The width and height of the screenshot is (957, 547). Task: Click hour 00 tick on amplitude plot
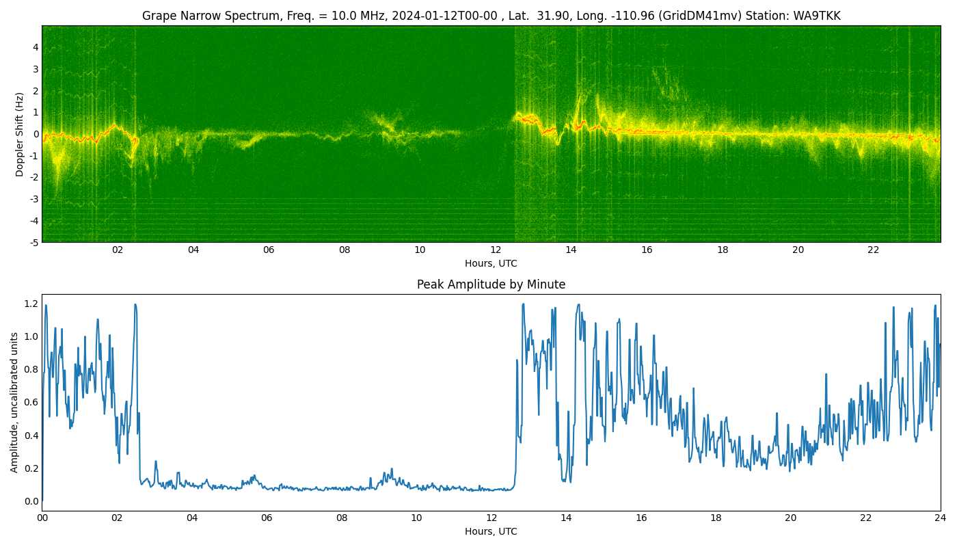click(x=42, y=518)
